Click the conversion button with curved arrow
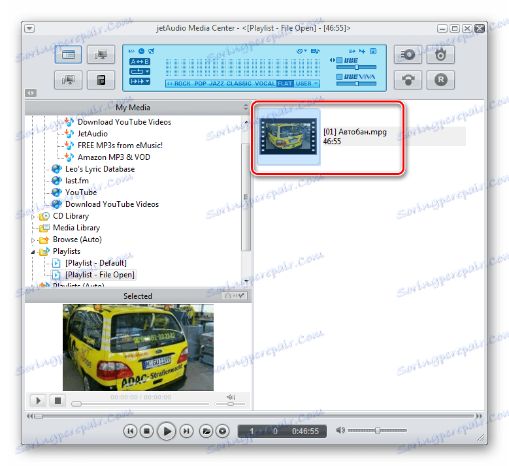Image resolution: width=509 pixels, height=466 pixels. (x=408, y=80)
